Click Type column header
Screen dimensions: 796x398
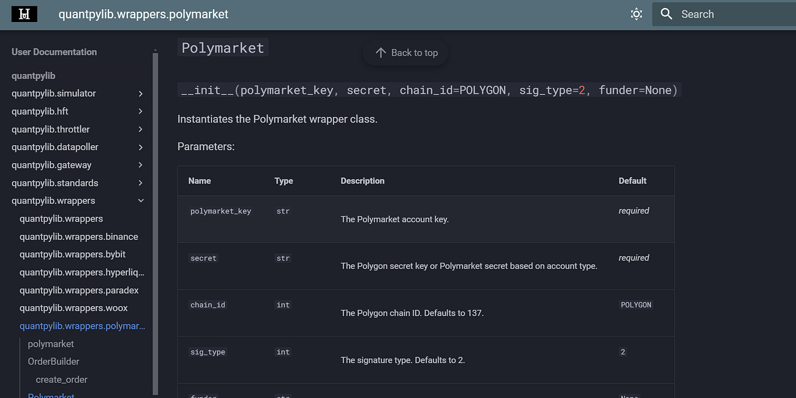[283, 181]
